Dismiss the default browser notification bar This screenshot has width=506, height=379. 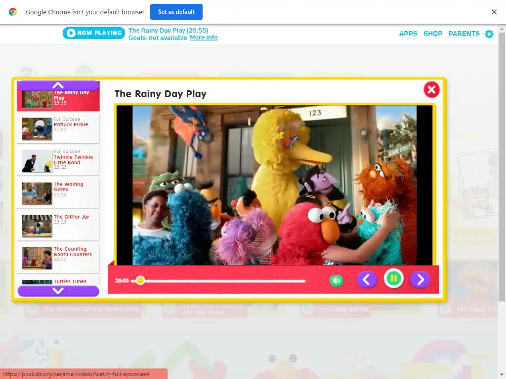(x=494, y=12)
